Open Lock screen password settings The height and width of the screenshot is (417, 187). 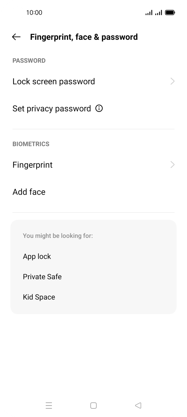(54, 81)
